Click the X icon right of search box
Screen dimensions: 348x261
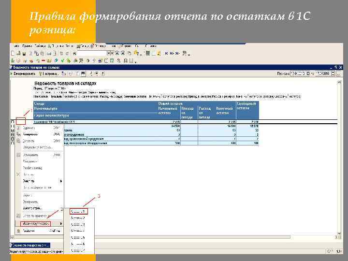[x=112, y=53]
